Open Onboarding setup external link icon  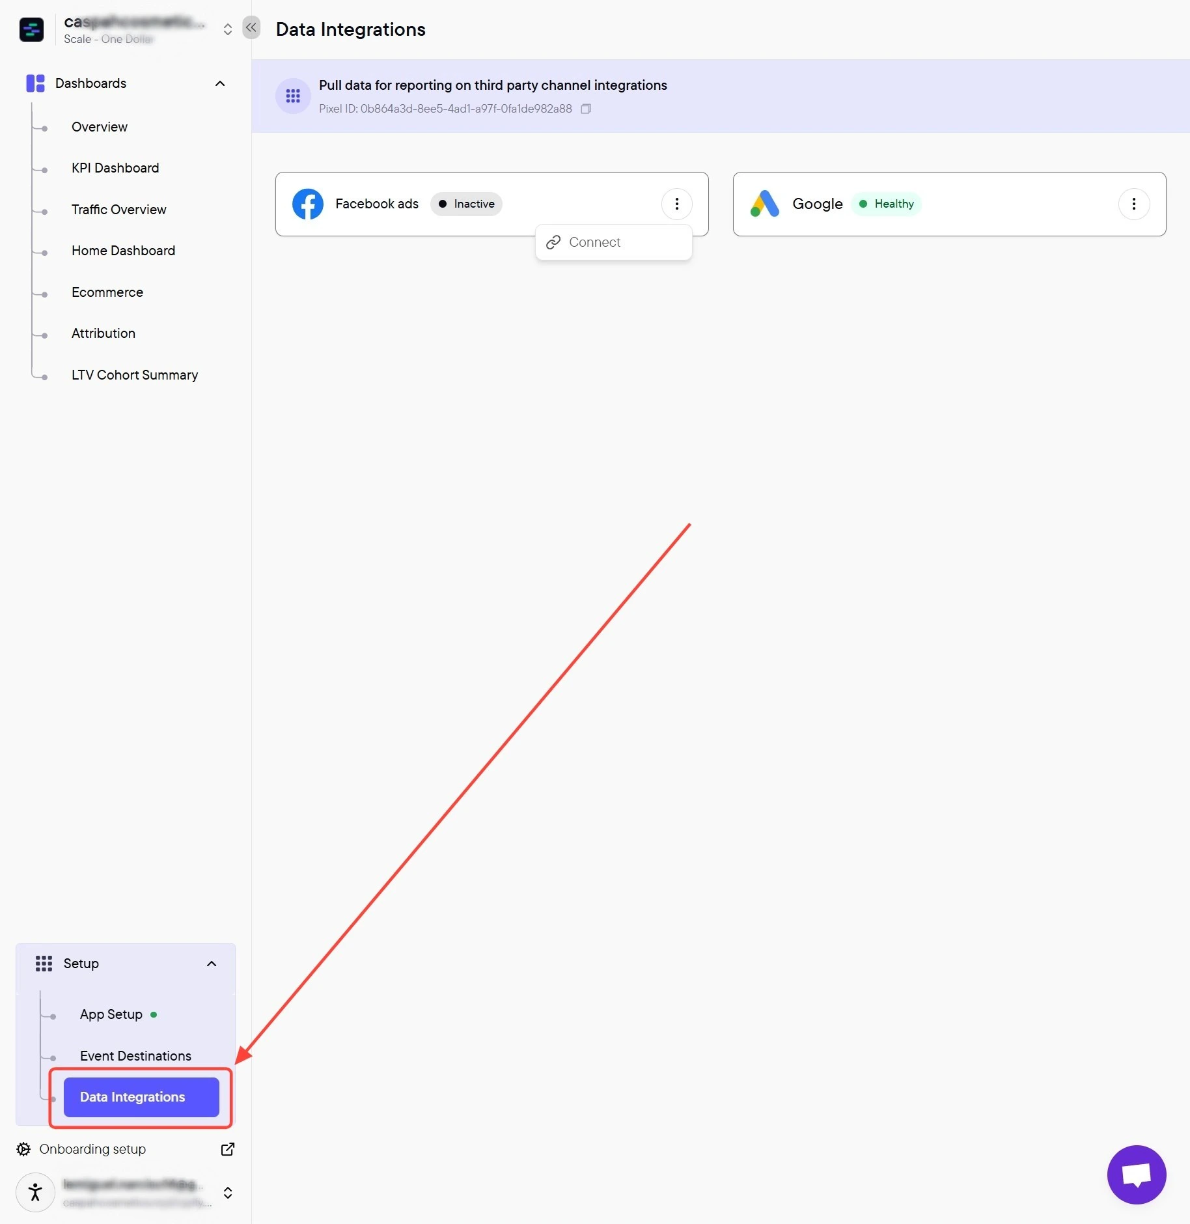click(x=228, y=1149)
